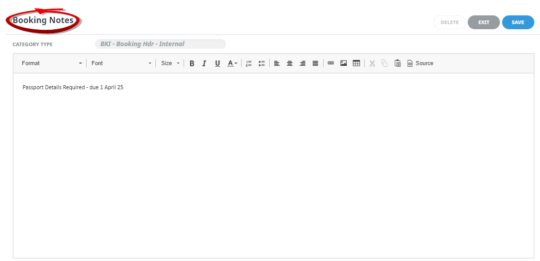Switch to Source view

pos(420,64)
